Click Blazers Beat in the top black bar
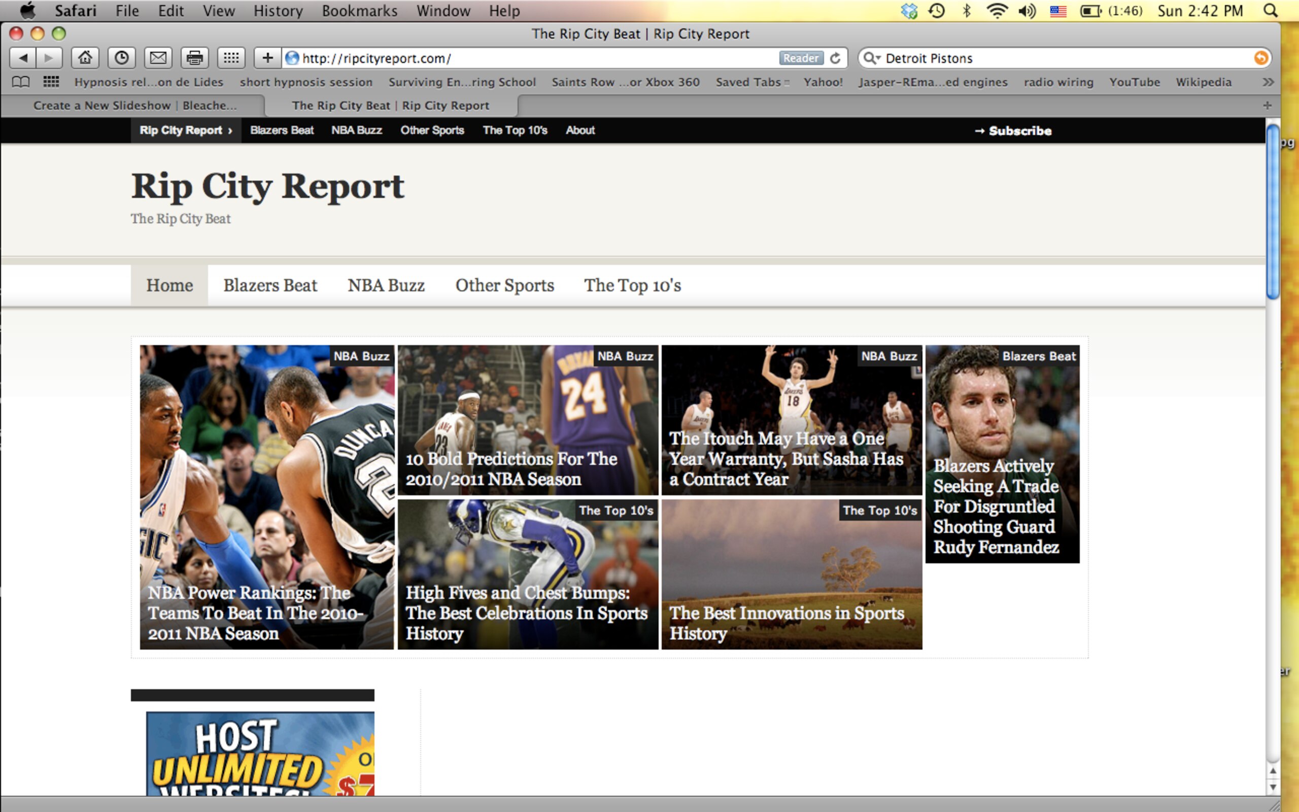 282,130
